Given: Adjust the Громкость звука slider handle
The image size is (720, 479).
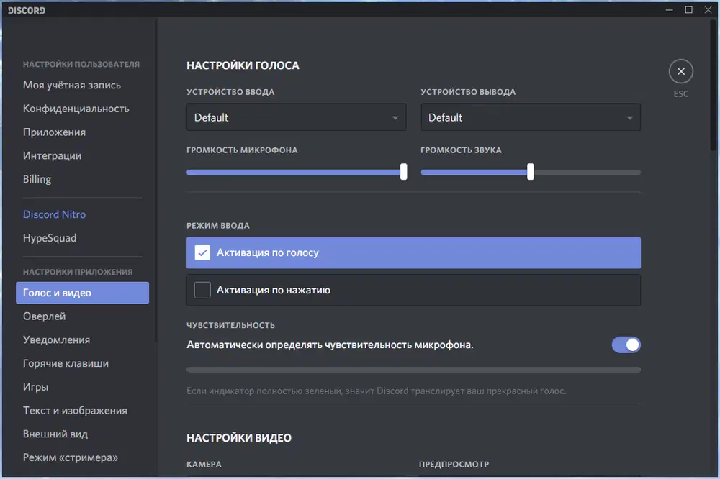Looking at the screenshot, I should pyautogui.click(x=531, y=172).
